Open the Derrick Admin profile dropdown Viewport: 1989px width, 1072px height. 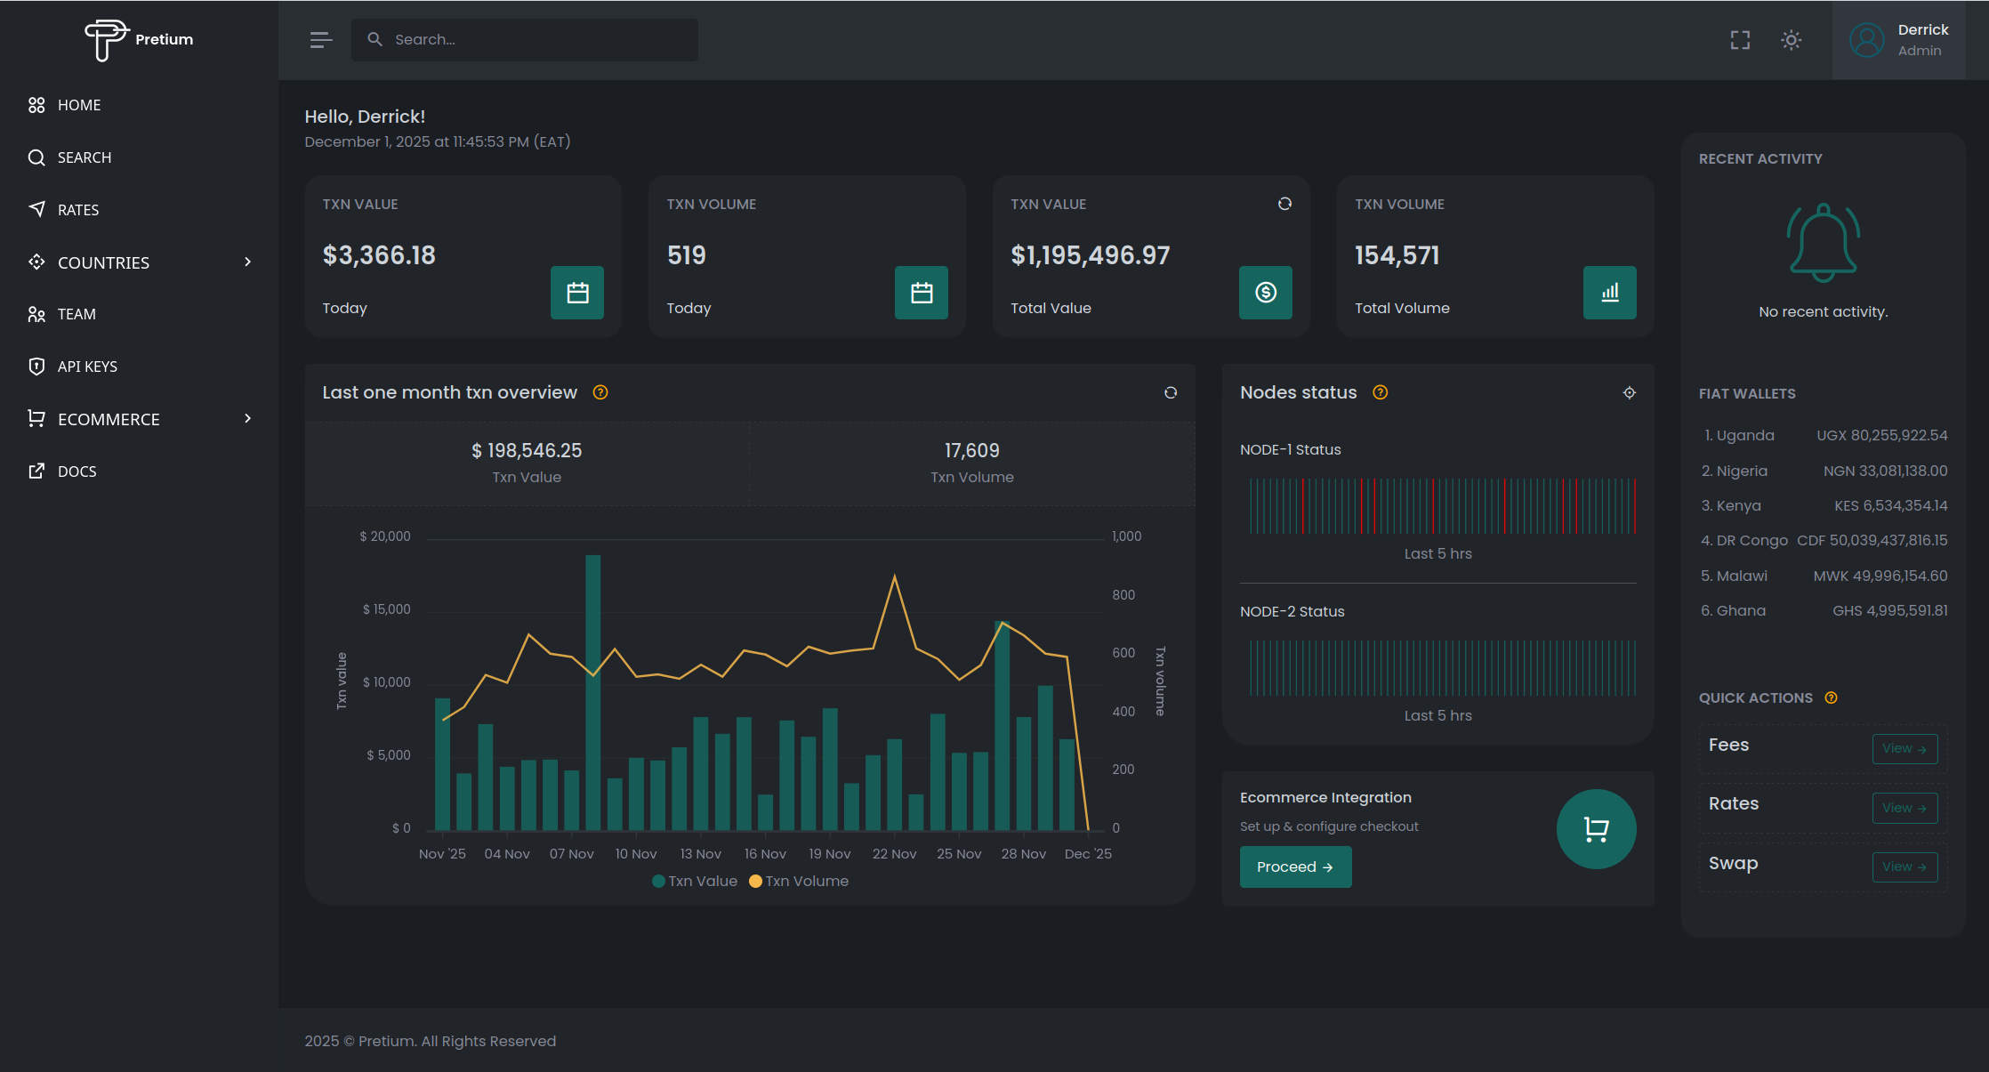1898,40
